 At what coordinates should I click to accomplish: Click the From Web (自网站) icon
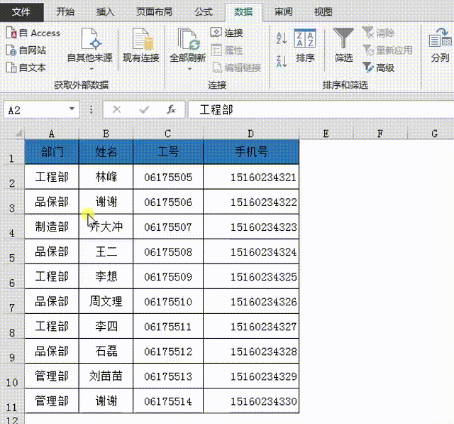pos(11,50)
